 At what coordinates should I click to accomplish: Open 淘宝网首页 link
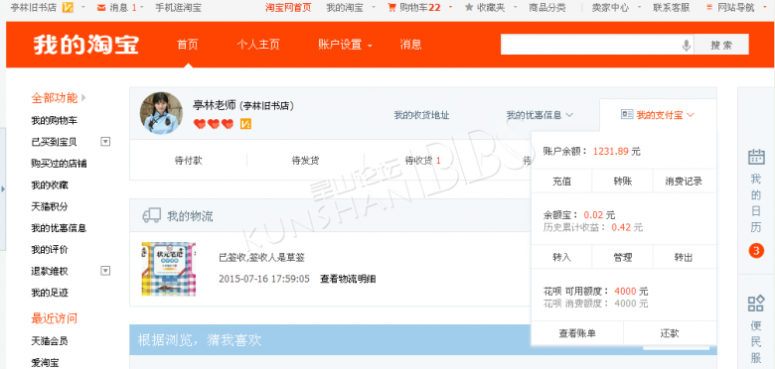(x=288, y=7)
